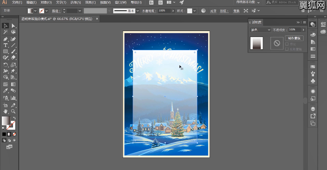This screenshot has width=327, height=170.
Task: Set paint mode to Gradient
Action: 9,134
